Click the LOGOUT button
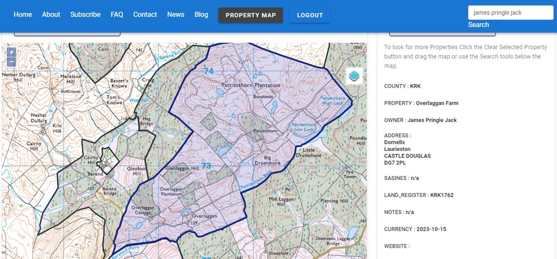Image resolution: width=557 pixels, height=259 pixels. 310,15
